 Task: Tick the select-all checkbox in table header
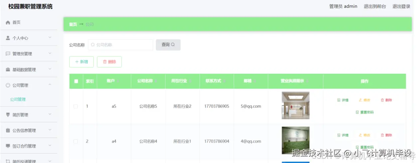76,81
